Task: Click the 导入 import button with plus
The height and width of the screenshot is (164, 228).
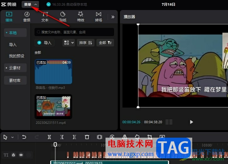Action: (45, 43)
